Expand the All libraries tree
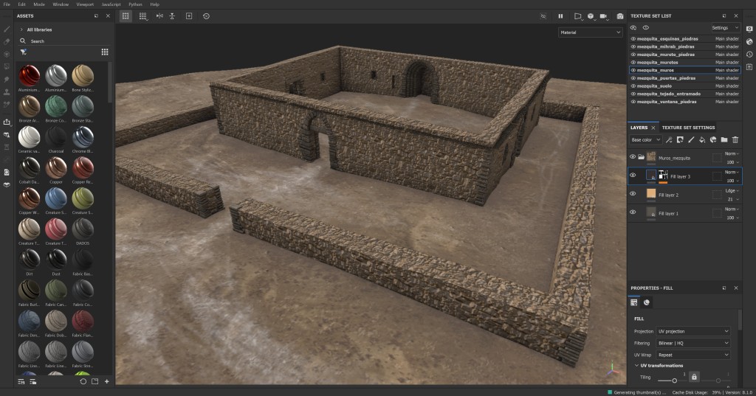The image size is (756, 396). (21, 29)
